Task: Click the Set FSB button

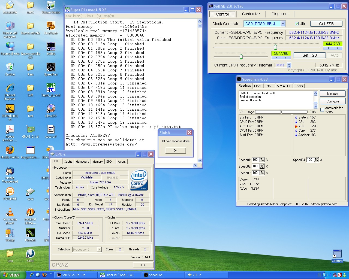Action: click(x=310, y=55)
